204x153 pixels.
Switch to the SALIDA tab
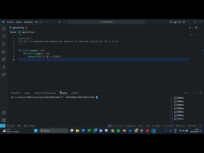click(27, 93)
